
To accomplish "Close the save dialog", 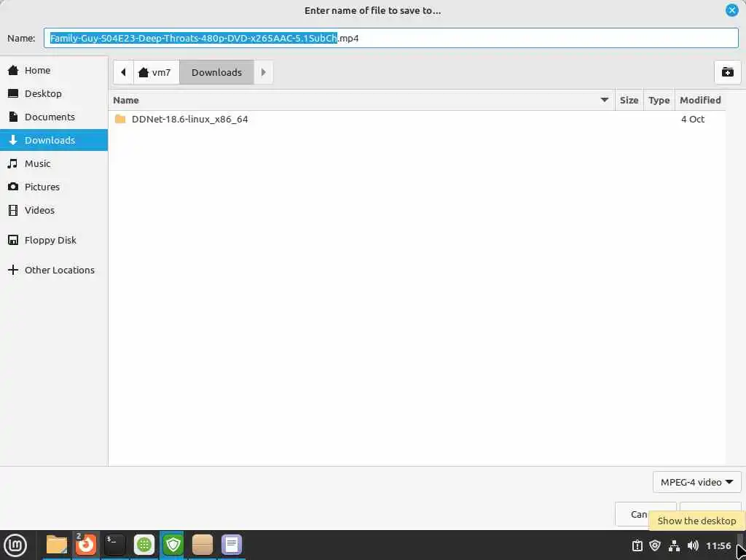I will (x=731, y=10).
